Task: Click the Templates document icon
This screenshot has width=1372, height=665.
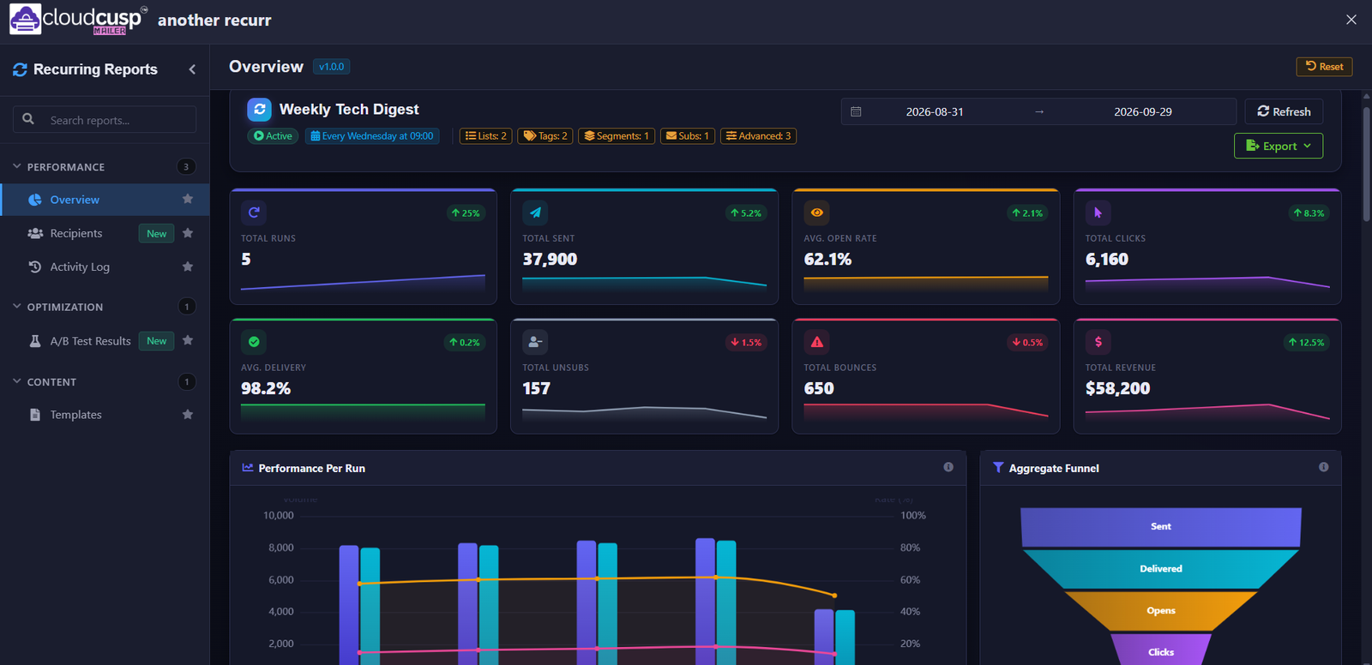Action: (x=35, y=415)
